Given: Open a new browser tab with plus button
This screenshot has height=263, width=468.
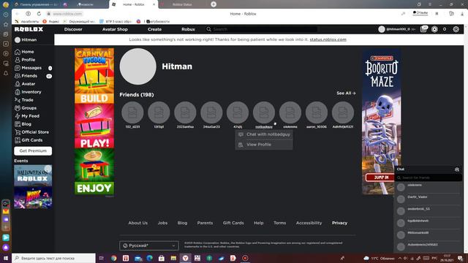Looking at the screenshot, I should tap(214, 4).
